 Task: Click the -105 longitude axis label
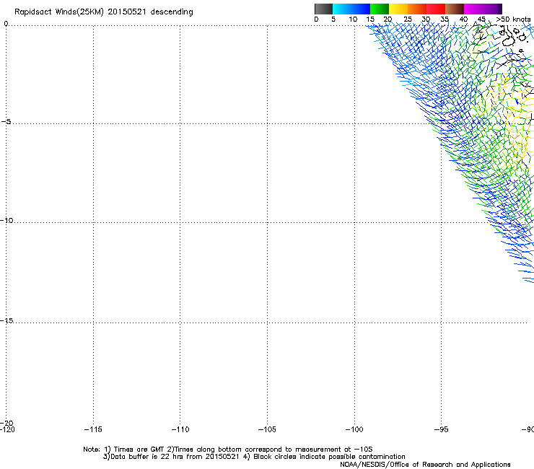(x=267, y=429)
